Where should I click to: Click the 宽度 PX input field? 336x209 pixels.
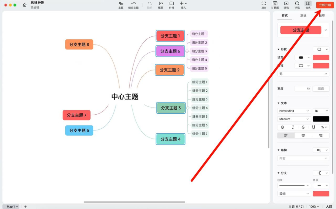pos(303,88)
